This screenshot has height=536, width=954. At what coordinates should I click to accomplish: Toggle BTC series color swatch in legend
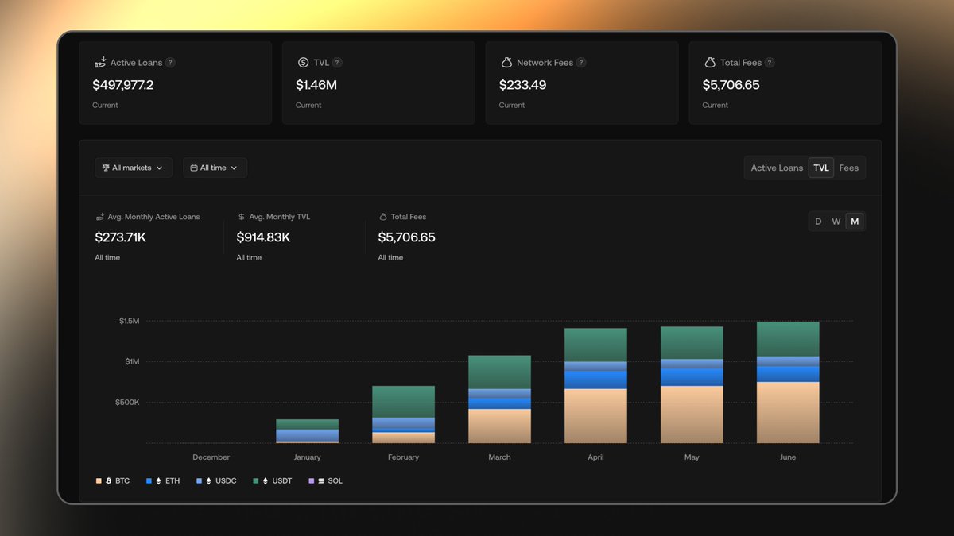coord(99,480)
